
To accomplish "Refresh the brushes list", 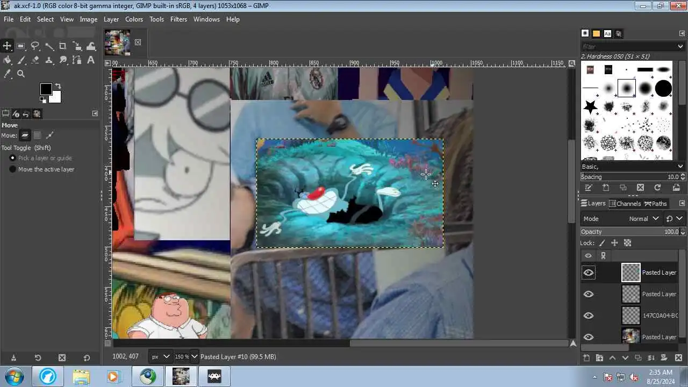I will click(657, 188).
